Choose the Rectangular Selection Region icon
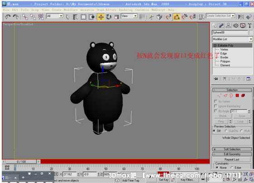This screenshot has height=183, width=254. pyautogui.click(x=83, y=17)
